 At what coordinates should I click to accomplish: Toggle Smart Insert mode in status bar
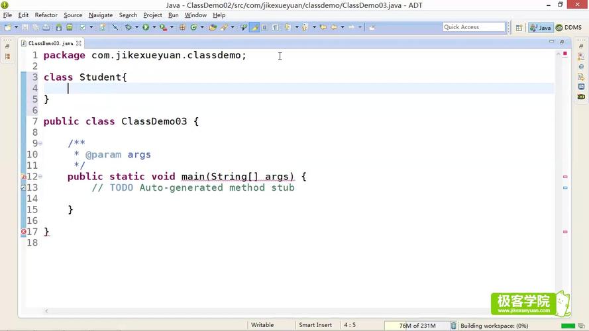[315, 325]
